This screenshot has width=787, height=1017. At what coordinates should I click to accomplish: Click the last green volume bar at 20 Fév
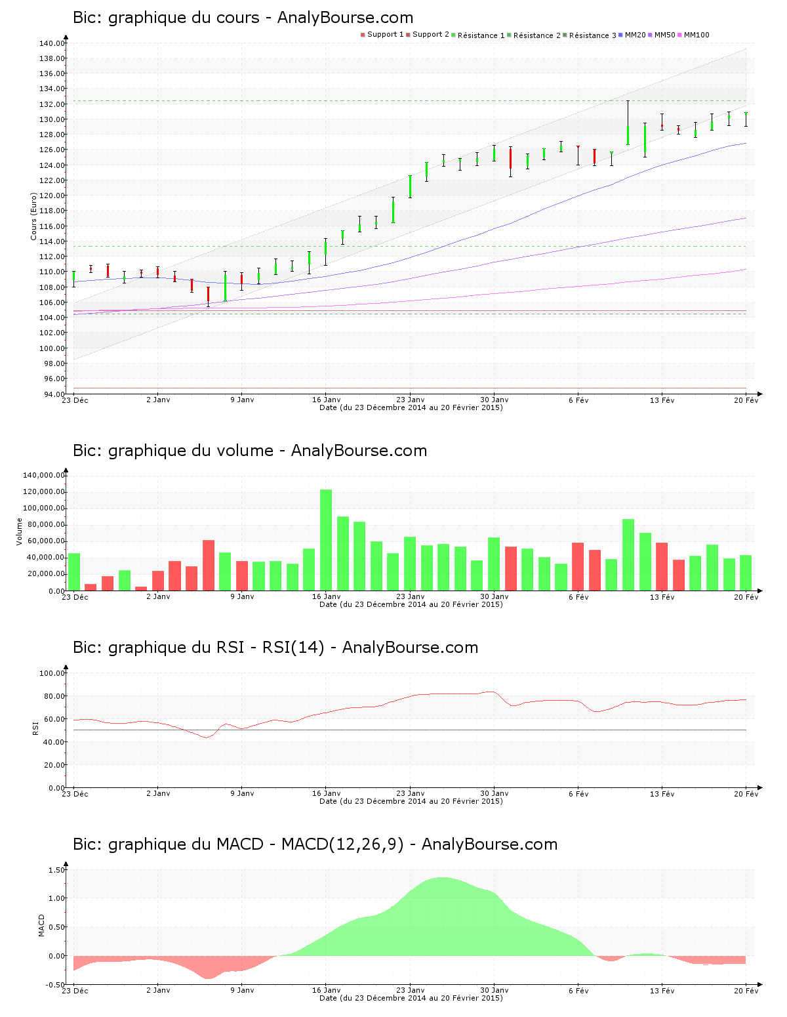click(746, 573)
